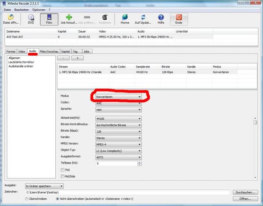Viewport: 263px width, 206px height.
Task: Switch to the Format tab
Action: (x=11, y=51)
